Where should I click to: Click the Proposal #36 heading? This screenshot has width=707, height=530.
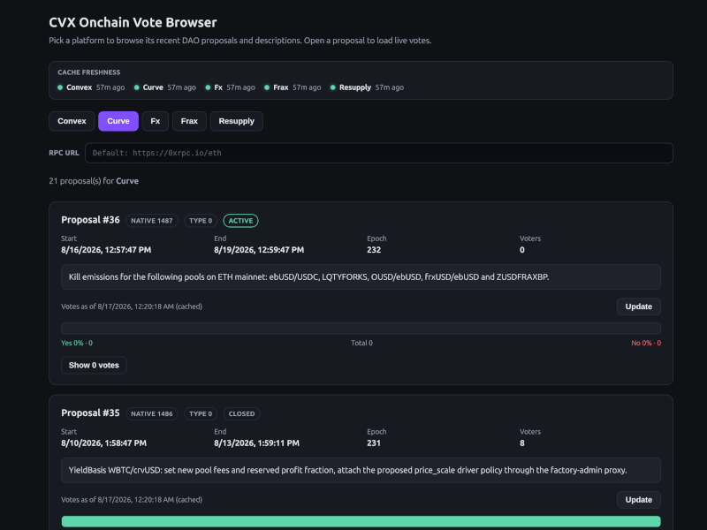tap(91, 220)
